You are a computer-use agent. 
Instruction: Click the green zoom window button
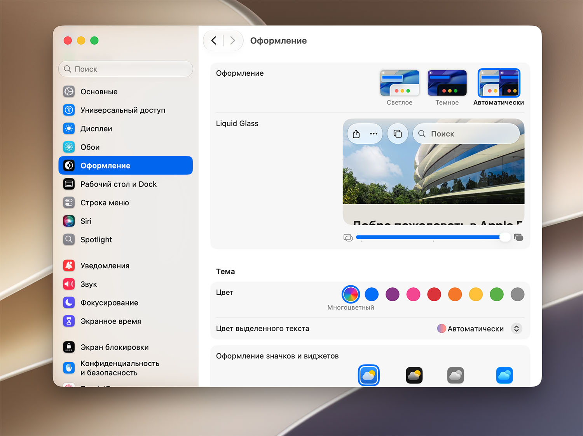point(94,40)
